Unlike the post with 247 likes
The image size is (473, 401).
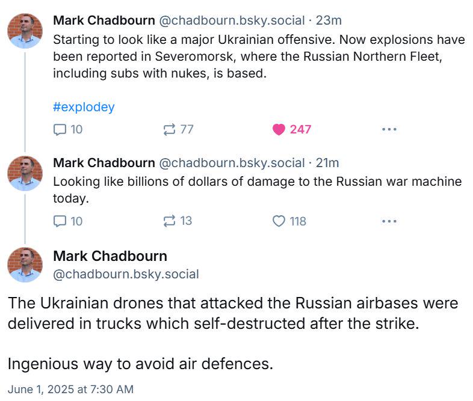(279, 129)
